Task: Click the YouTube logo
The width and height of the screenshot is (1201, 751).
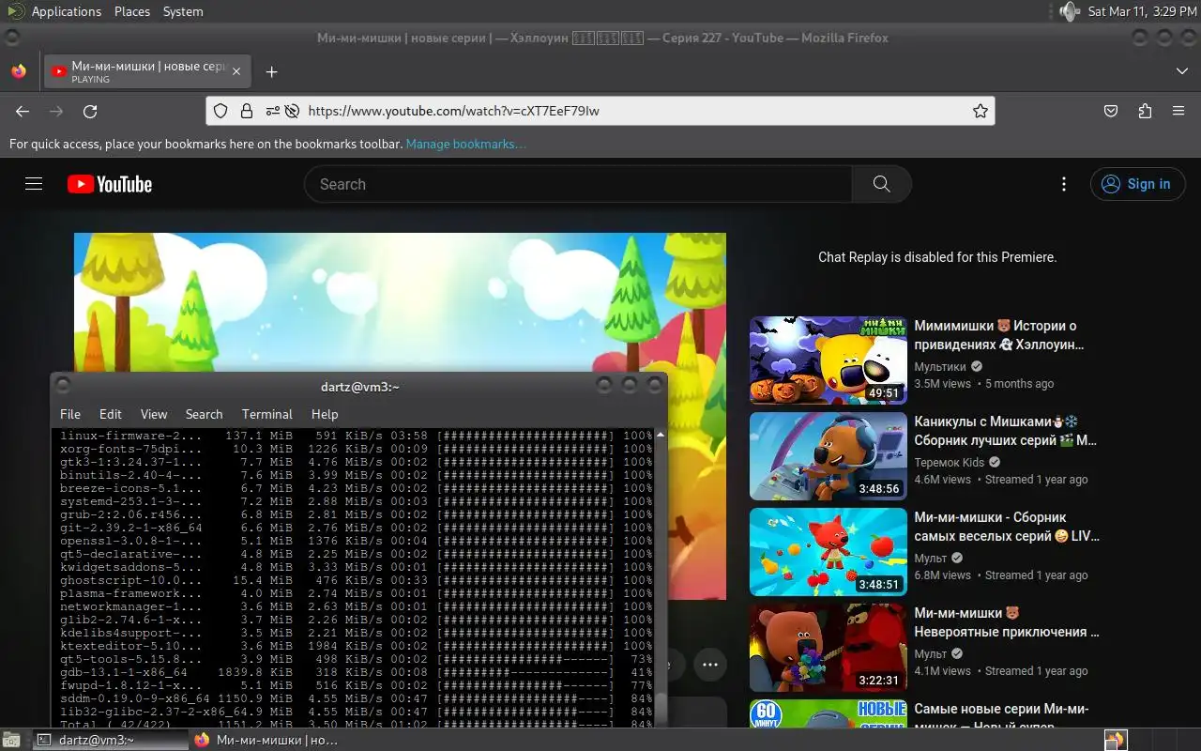Action: click(110, 184)
